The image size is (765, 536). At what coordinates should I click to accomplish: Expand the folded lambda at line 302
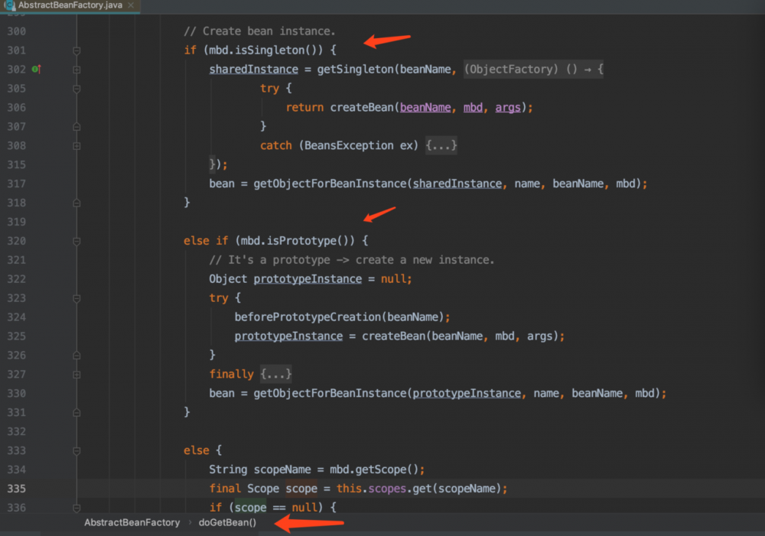tap(76, 70)
